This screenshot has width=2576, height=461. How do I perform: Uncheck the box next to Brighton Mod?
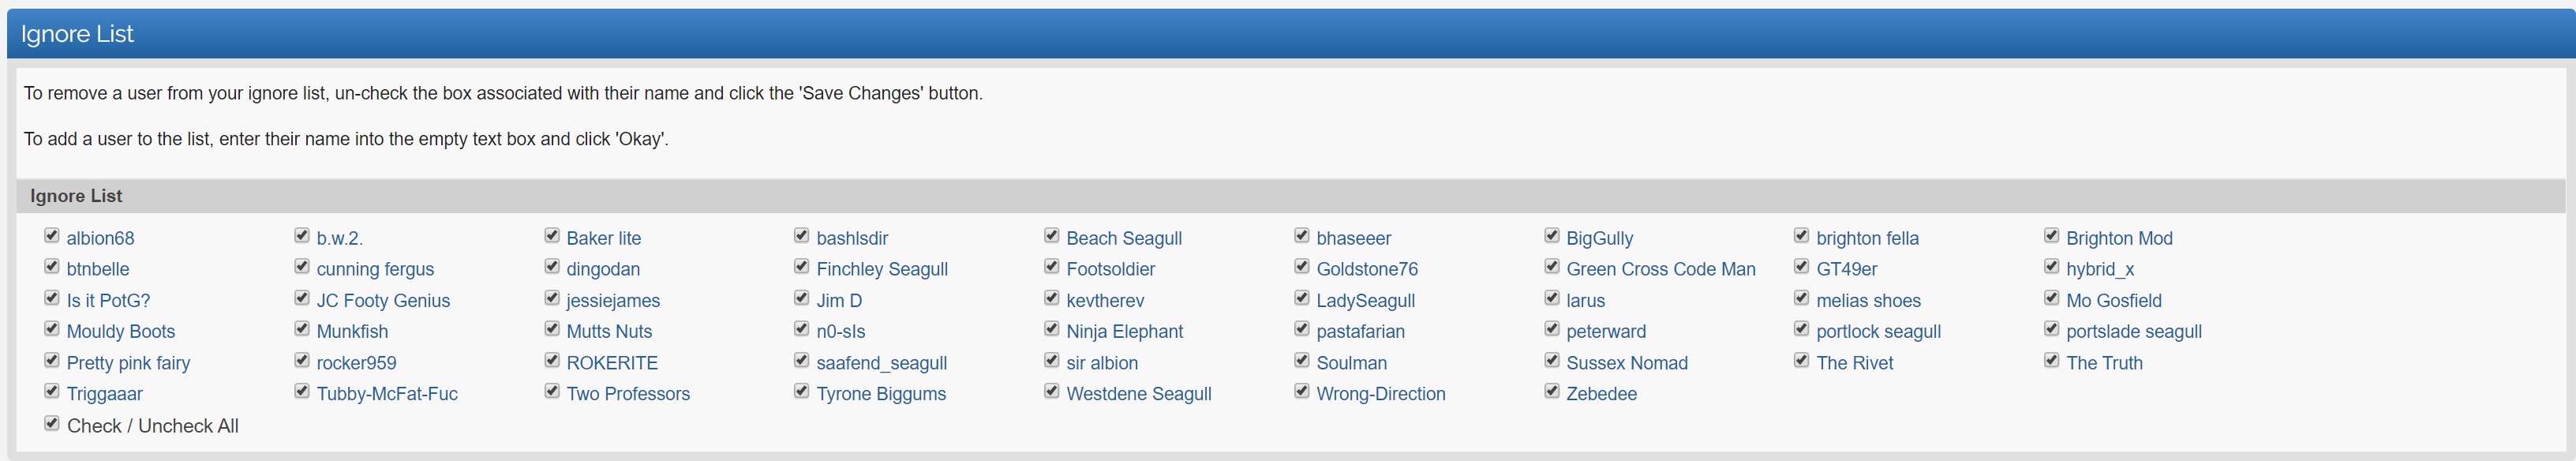tap(2051, 236)
